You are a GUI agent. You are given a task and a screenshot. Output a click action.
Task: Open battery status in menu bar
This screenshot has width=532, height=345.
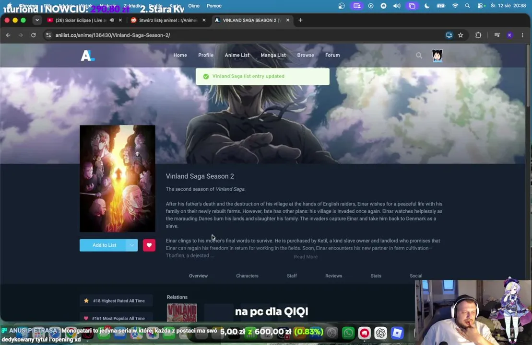coord(440,6)
